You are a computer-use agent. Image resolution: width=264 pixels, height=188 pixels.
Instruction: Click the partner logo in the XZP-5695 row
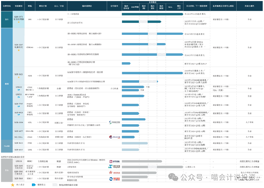pos(114,167)
